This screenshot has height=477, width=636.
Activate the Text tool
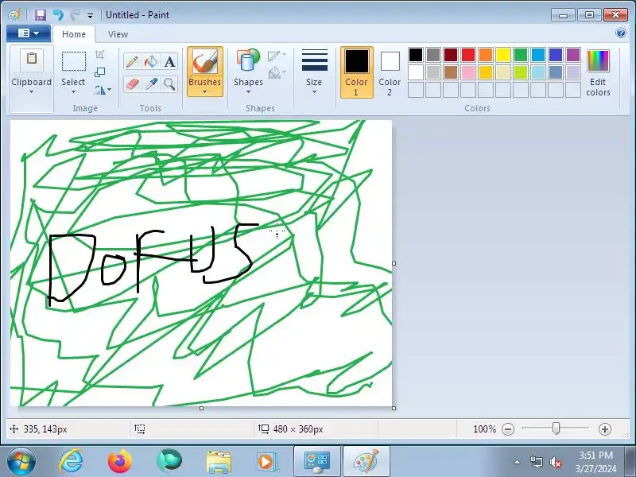[169, 62]
